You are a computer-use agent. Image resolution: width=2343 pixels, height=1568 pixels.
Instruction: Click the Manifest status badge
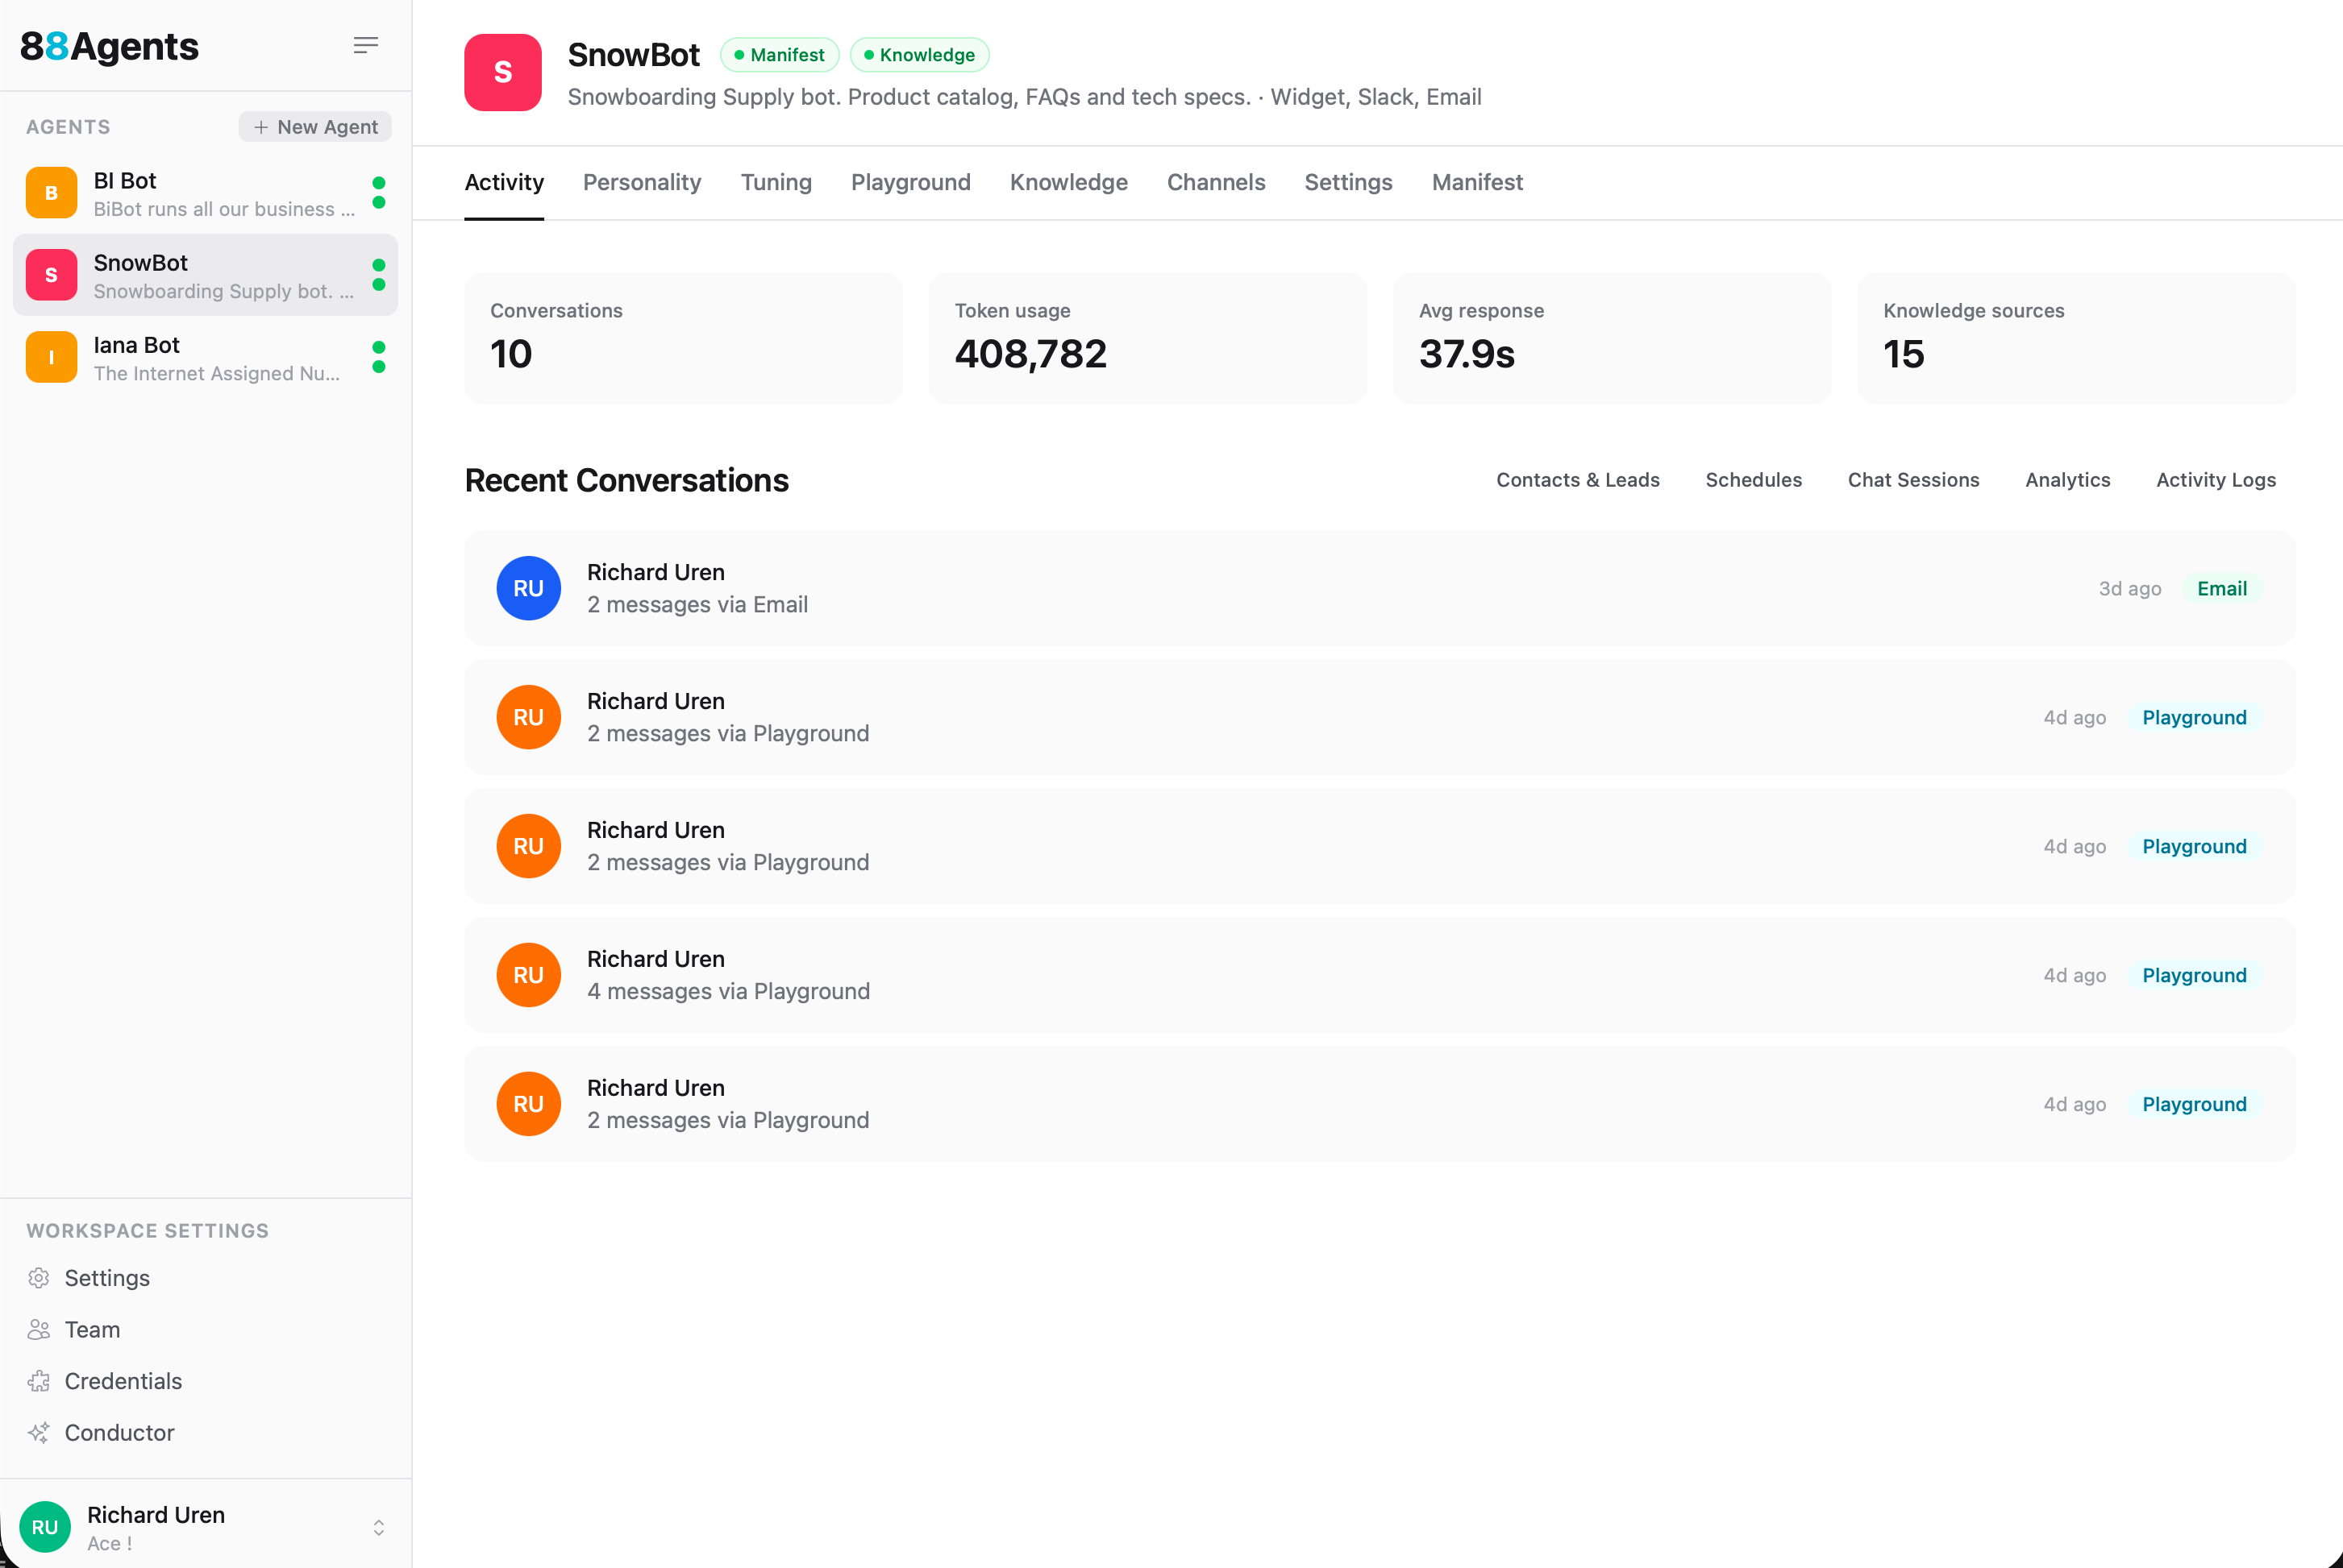780,55
